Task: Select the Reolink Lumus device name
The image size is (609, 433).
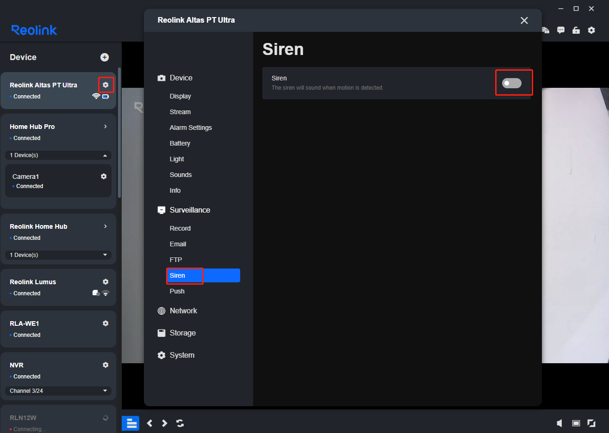Action: coord(33,282)
